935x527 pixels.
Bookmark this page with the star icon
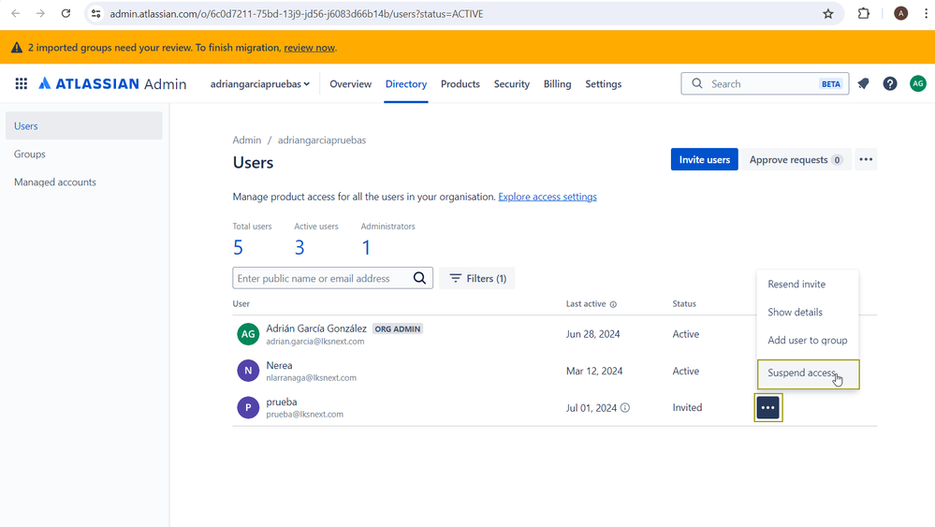[828, 14]
